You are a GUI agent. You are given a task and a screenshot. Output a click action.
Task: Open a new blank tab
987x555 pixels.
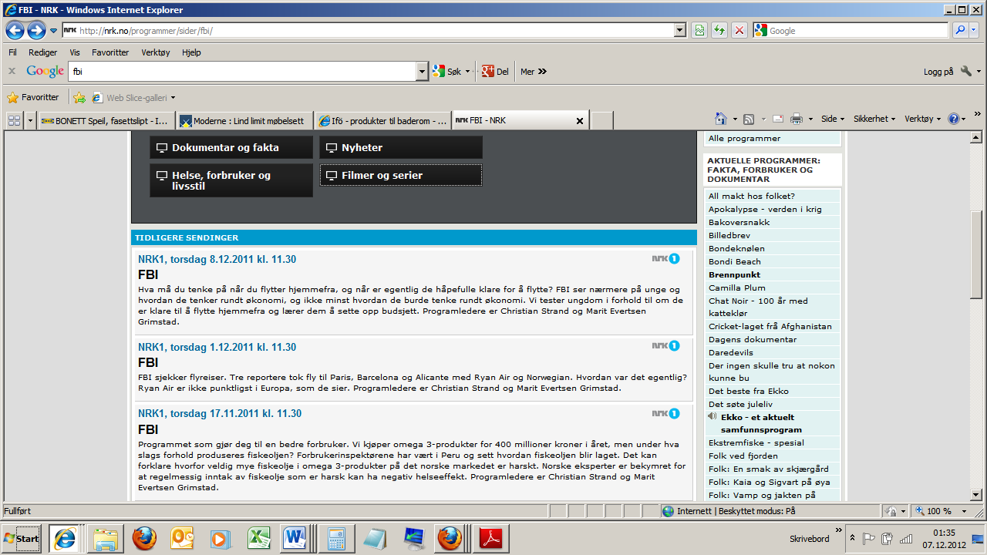click(x=601, y=120)
